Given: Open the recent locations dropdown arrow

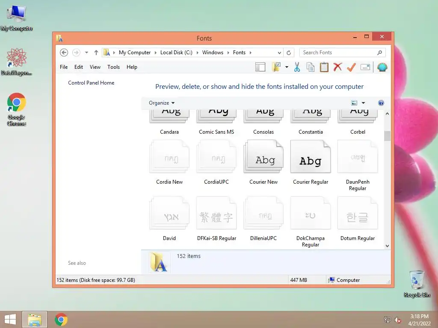Looking at the screenshot, I should tap(86, 53).
